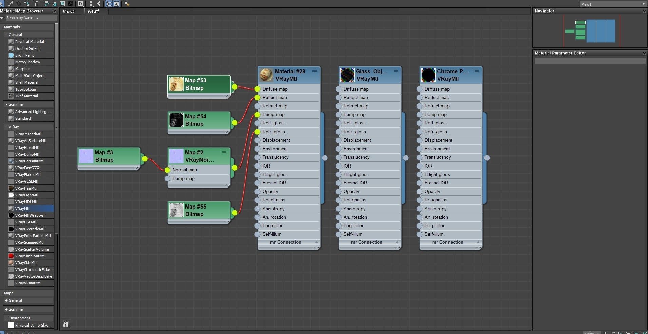
Task: Collapse the V-Ray materials subgroup
Action: click(x=6, y=127)
